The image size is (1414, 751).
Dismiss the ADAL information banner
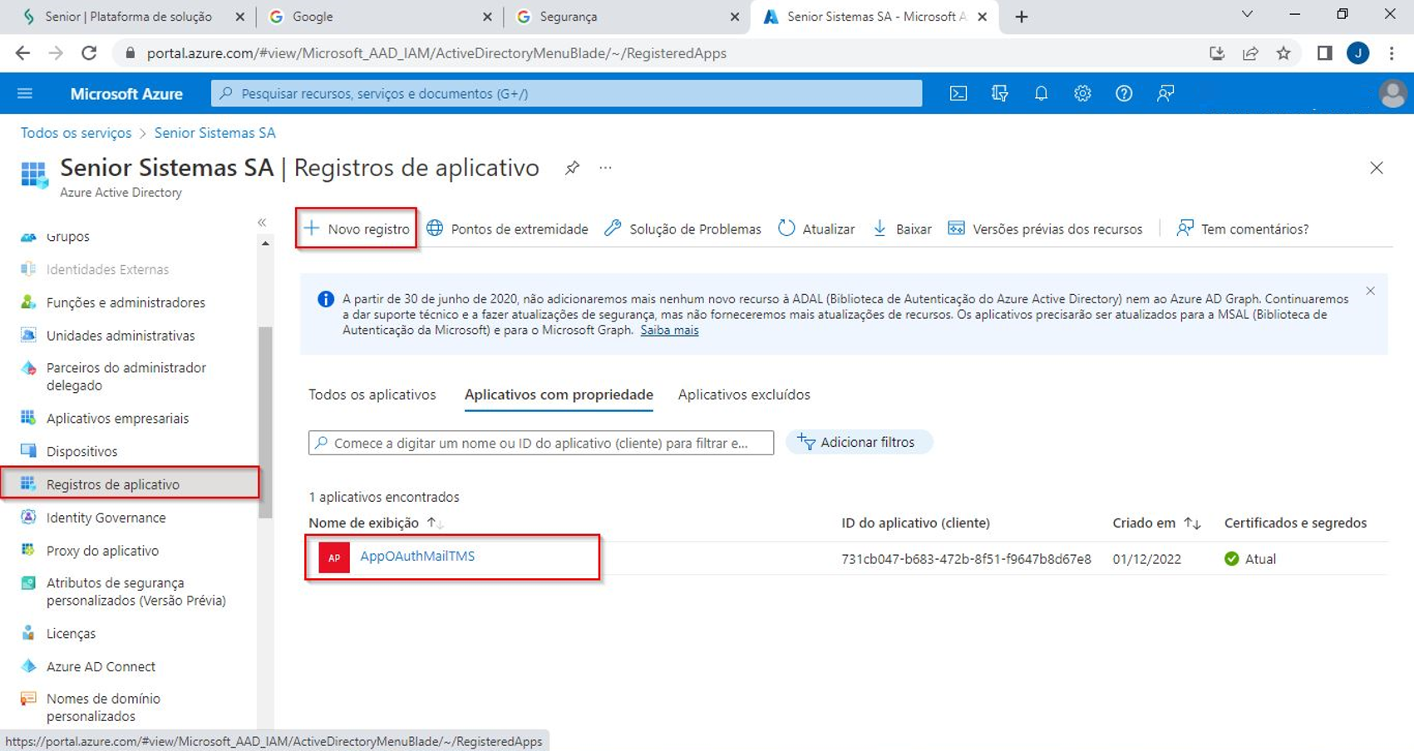1371,291
